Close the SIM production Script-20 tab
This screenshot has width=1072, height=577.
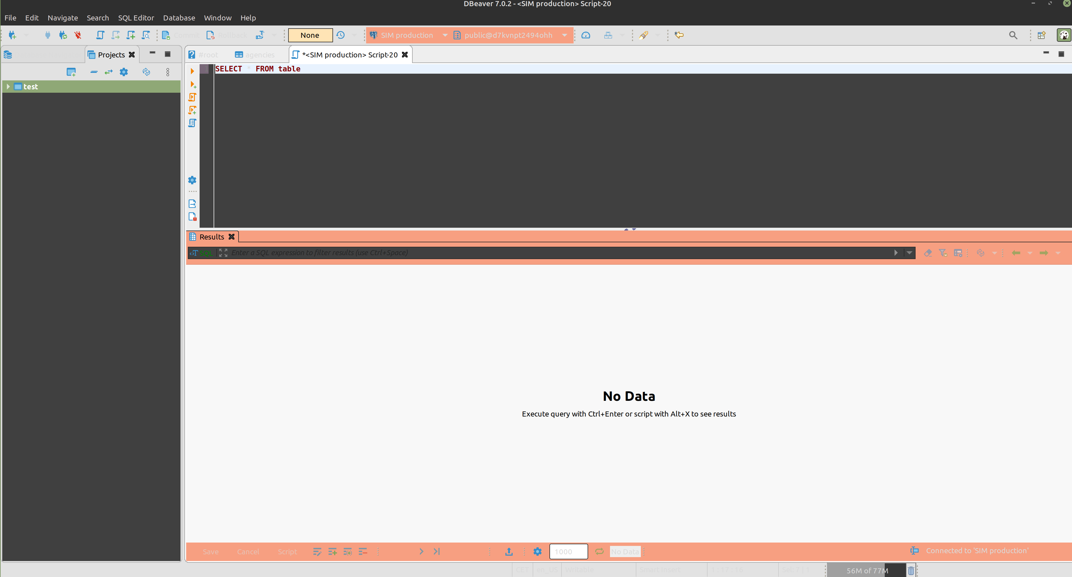[405, 55]
